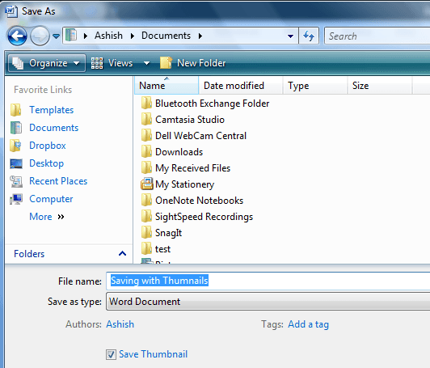Sort by the Name column header

pyautogui.click(x=167, y=86)
